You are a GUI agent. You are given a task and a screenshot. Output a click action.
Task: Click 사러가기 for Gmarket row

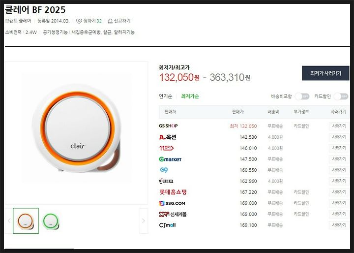(x=339, y=159)
